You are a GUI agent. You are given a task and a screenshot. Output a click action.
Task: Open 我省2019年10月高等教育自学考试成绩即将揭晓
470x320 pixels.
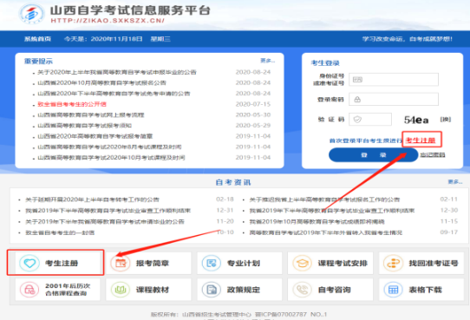click(x=317, y=222)
